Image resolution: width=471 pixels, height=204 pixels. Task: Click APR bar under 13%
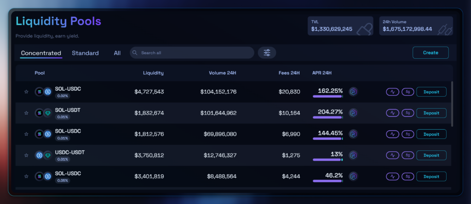coord(327,160)
